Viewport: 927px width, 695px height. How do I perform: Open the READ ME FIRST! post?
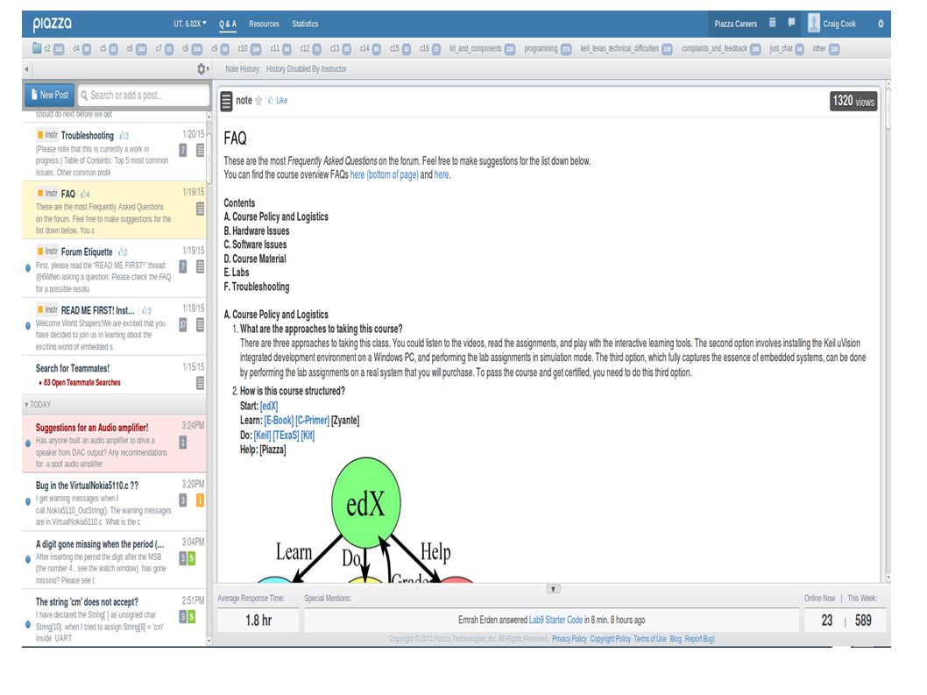click(x=114, y=327)
